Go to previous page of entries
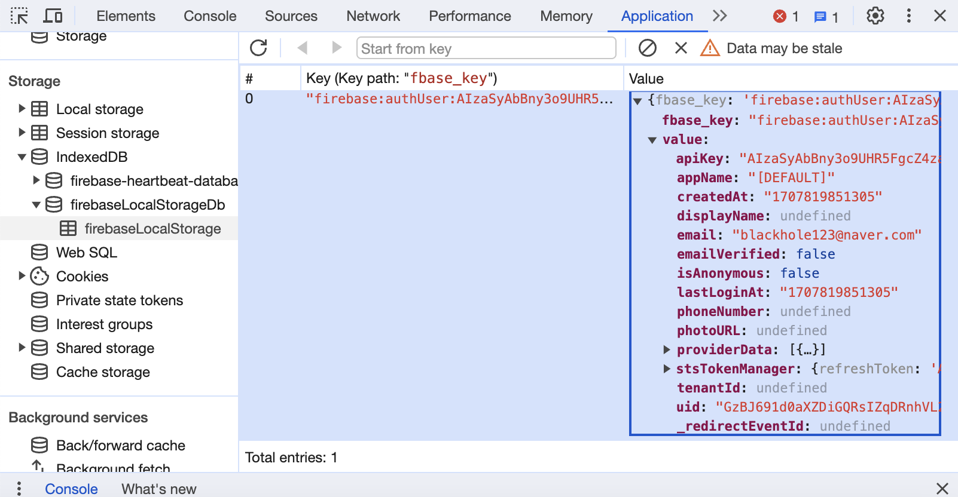 (x=303, y=48)
